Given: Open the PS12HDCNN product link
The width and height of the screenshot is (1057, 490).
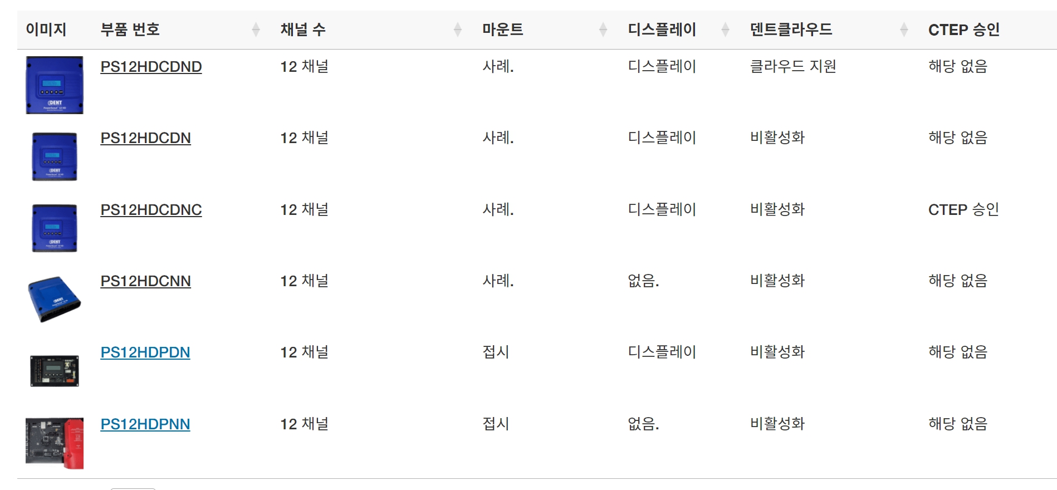Looking at the screenshot, I should coord(145,281).
